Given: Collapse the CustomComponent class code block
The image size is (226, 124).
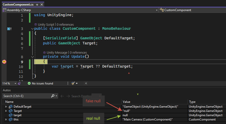Looking at the screenshot, I should [32, 29].
